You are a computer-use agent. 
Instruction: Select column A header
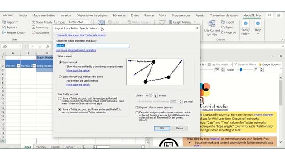click(13, 53)
